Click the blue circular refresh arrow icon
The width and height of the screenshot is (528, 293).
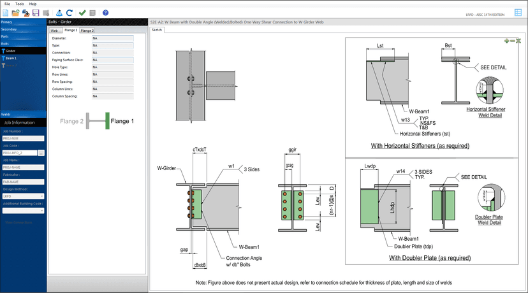tap(70, 13)
